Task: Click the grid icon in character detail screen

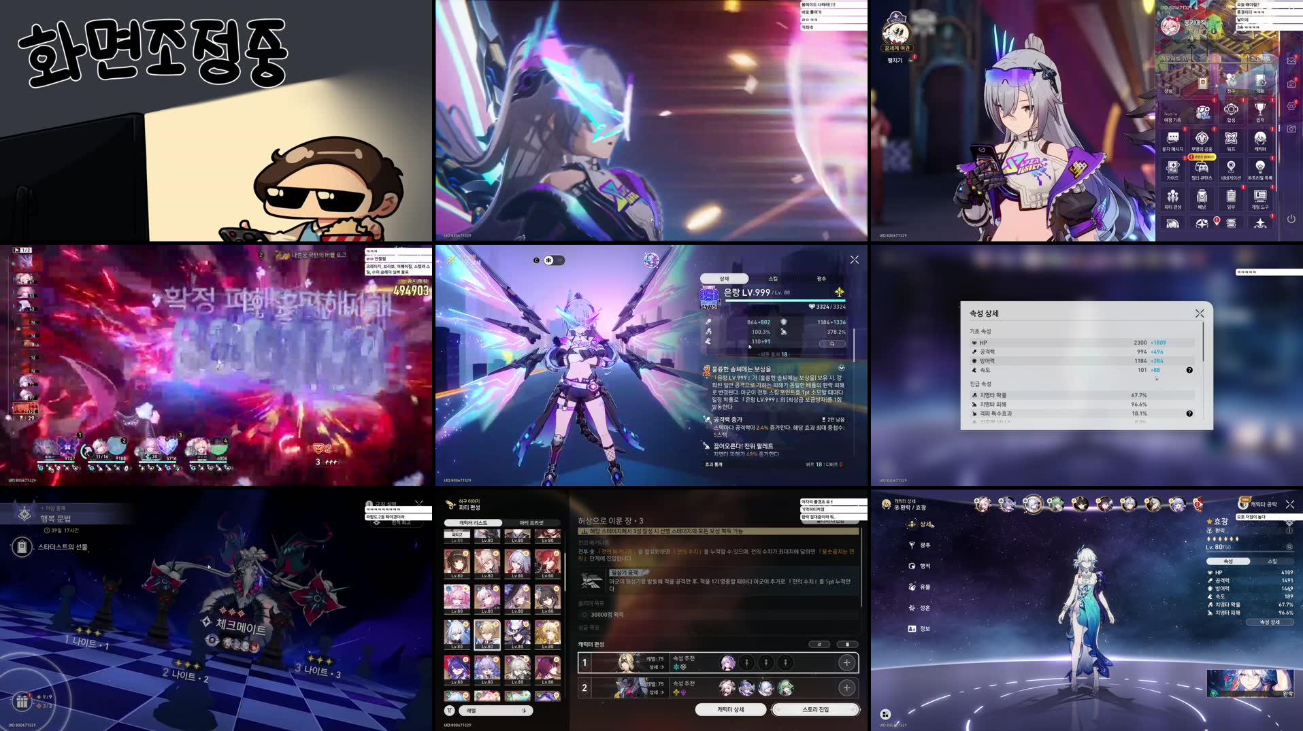Action: click(885, 714)
